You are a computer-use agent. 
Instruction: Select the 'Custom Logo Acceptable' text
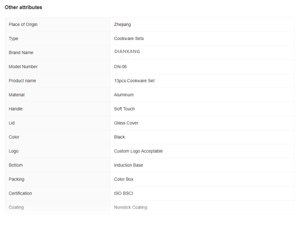pyautogui.click(x=139, y=151)
